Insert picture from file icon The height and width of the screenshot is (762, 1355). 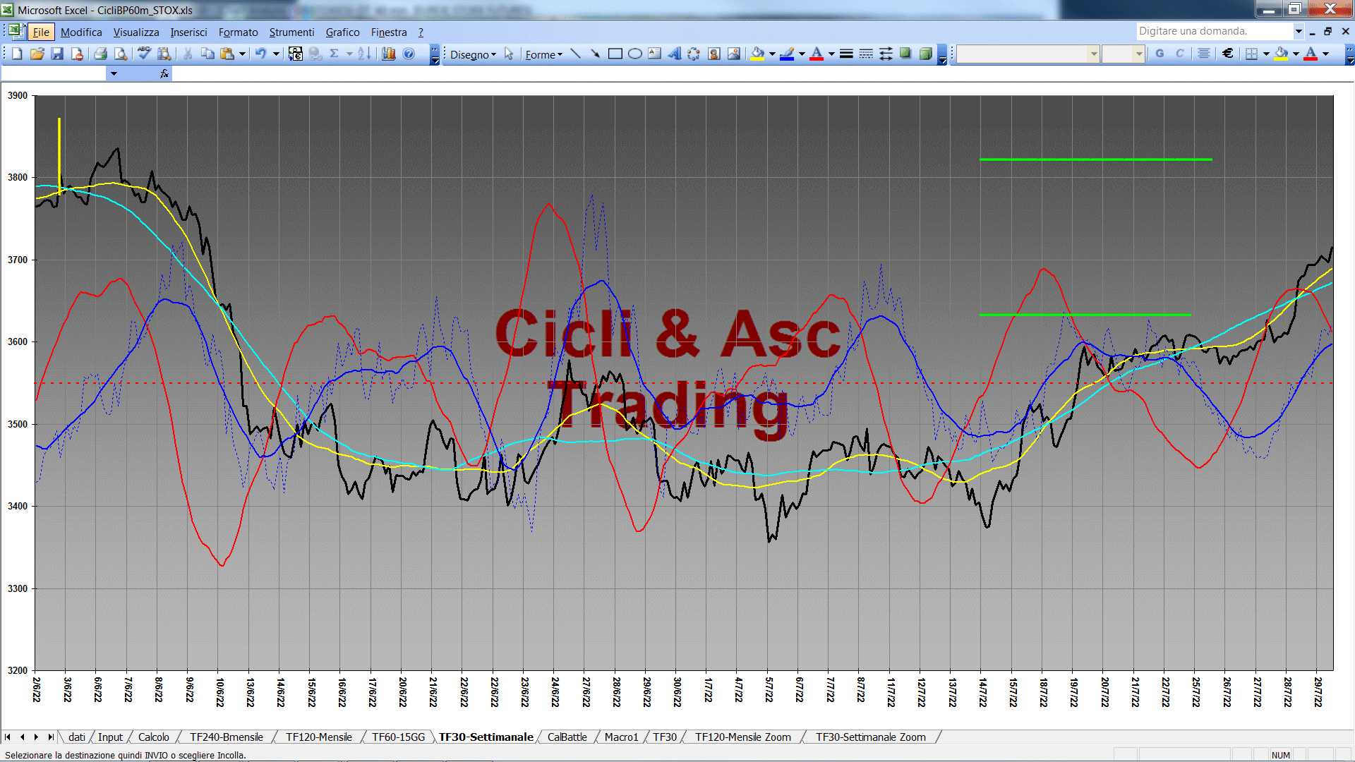coord(733,54)
